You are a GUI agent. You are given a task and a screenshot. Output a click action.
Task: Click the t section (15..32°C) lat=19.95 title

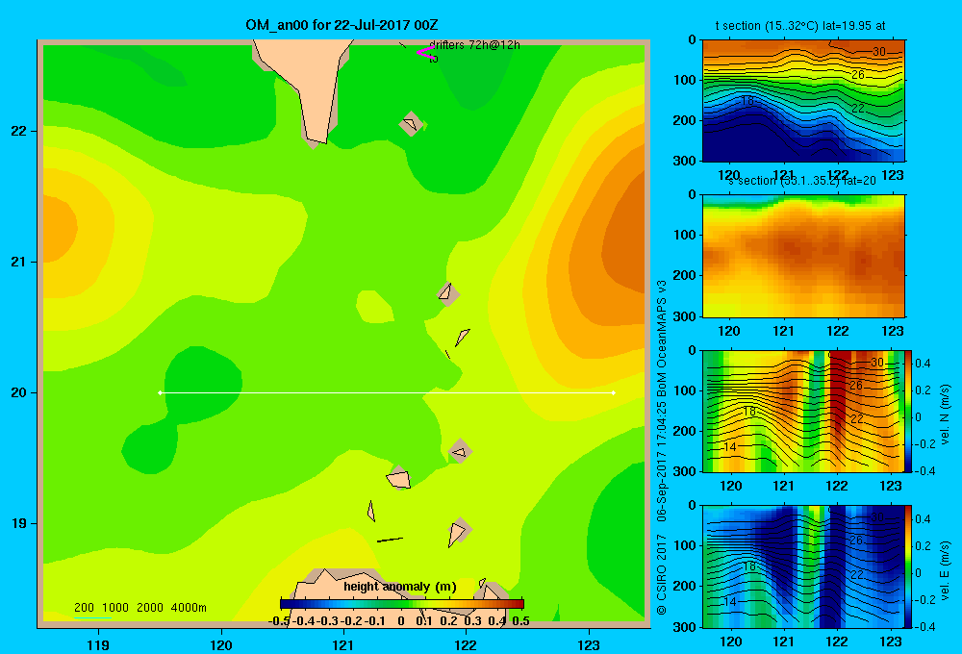coord(800,26)
